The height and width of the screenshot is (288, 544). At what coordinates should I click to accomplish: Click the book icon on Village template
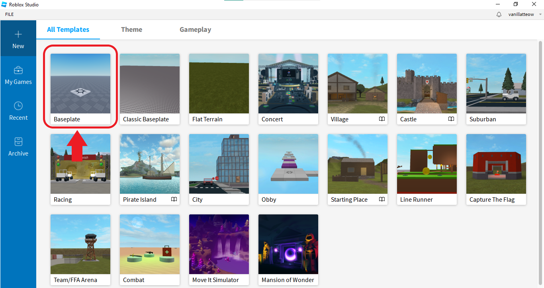[382, 119]
